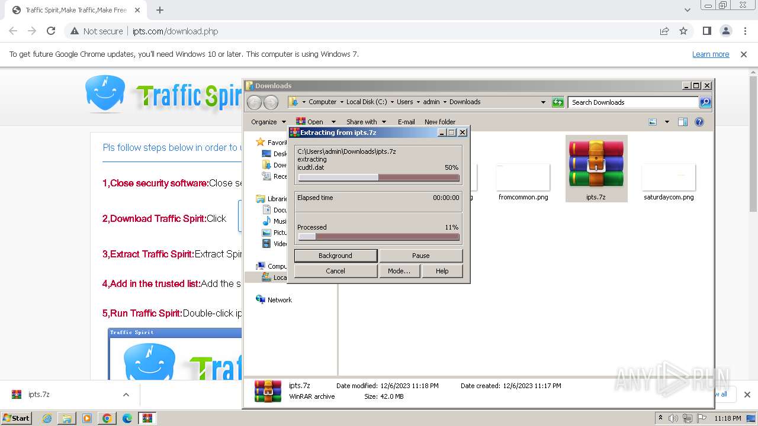Open Explorer help icon
This screenshot has height=426, width=758.
(x=699, y=122)
